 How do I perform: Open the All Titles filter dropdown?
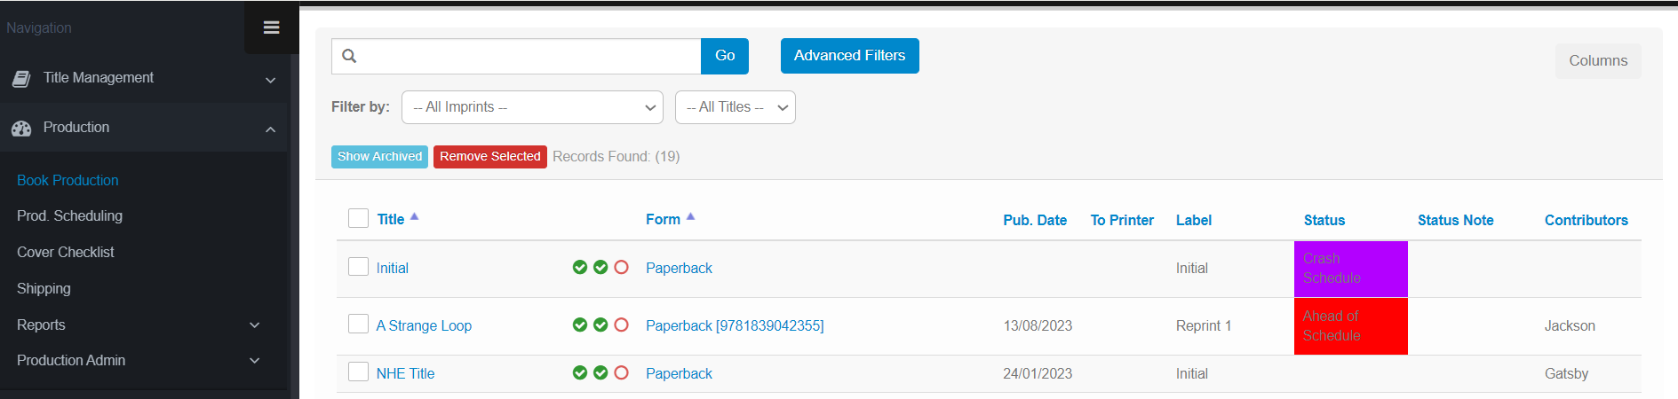coord(736,107)
